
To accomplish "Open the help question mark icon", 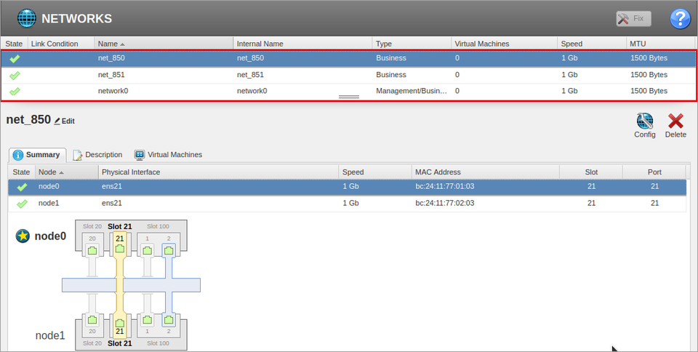I will pyautogui.click(x=681, y=19).
